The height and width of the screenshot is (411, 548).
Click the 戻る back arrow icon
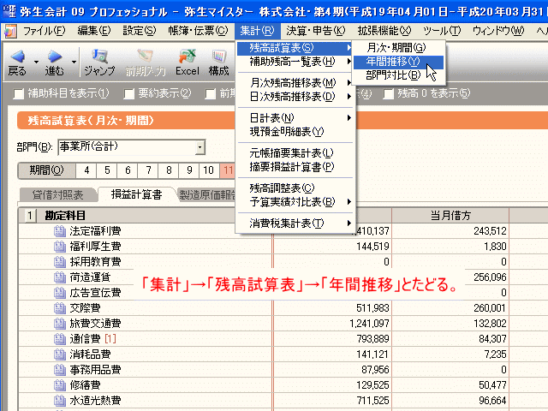pyautogui.click(x=17, y=57)
